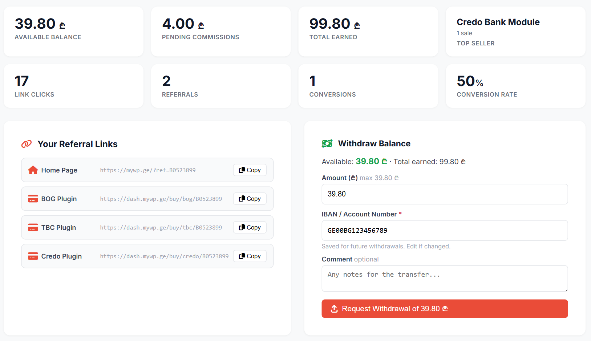This screenshot has width=591, height=341.
Task: Click the card icon next to BOG Plugin
Action: (33, 199)
